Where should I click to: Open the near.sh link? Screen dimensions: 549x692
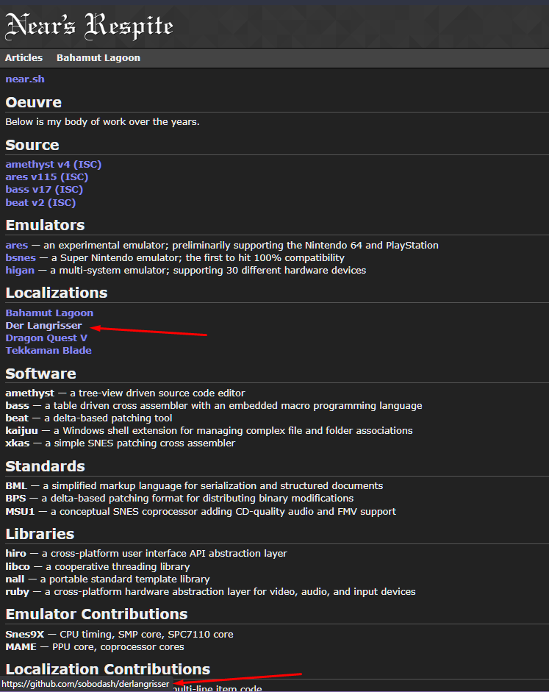(25, 79)
